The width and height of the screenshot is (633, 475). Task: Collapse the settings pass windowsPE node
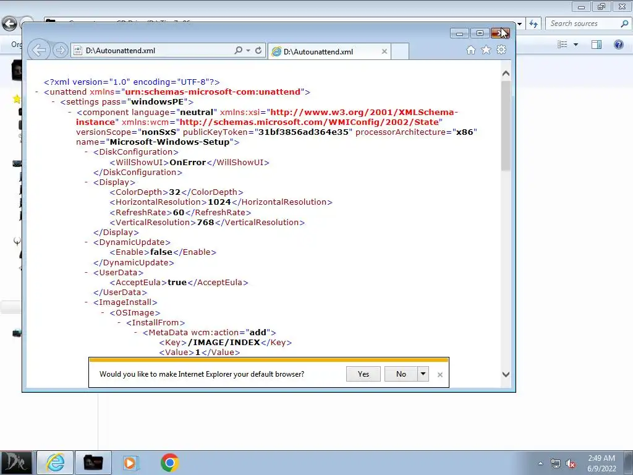pos(53,102)
